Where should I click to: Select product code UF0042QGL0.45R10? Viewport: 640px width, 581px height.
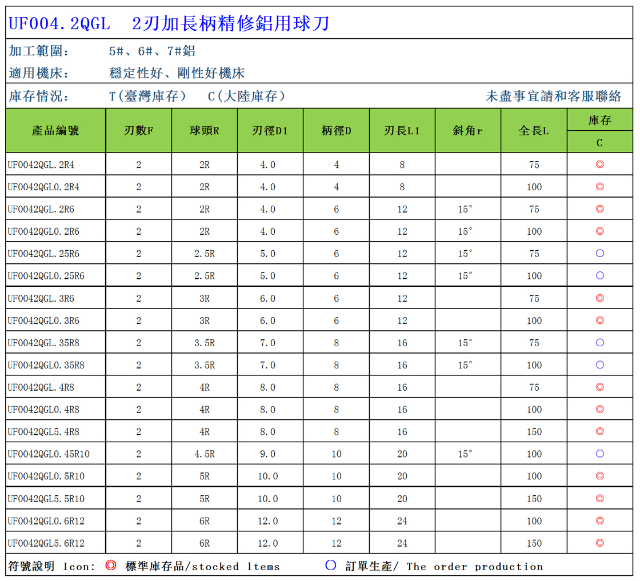click(48, 454)
